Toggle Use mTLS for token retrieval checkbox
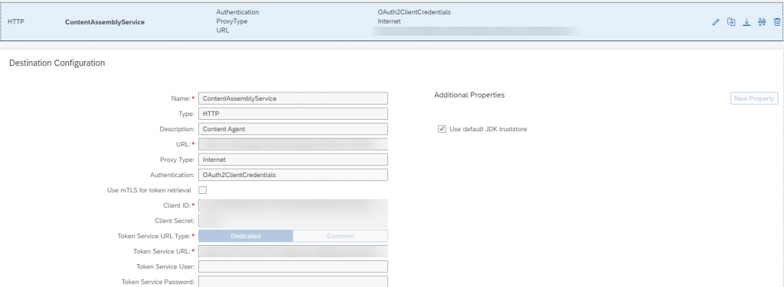The image size is (784, 287). click(x=203, y=190)
